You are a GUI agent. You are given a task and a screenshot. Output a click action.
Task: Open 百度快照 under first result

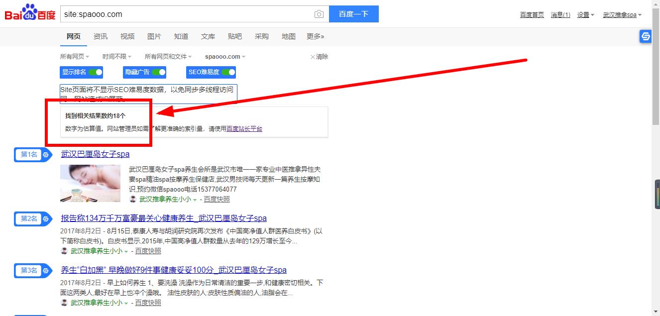[217, 199]
